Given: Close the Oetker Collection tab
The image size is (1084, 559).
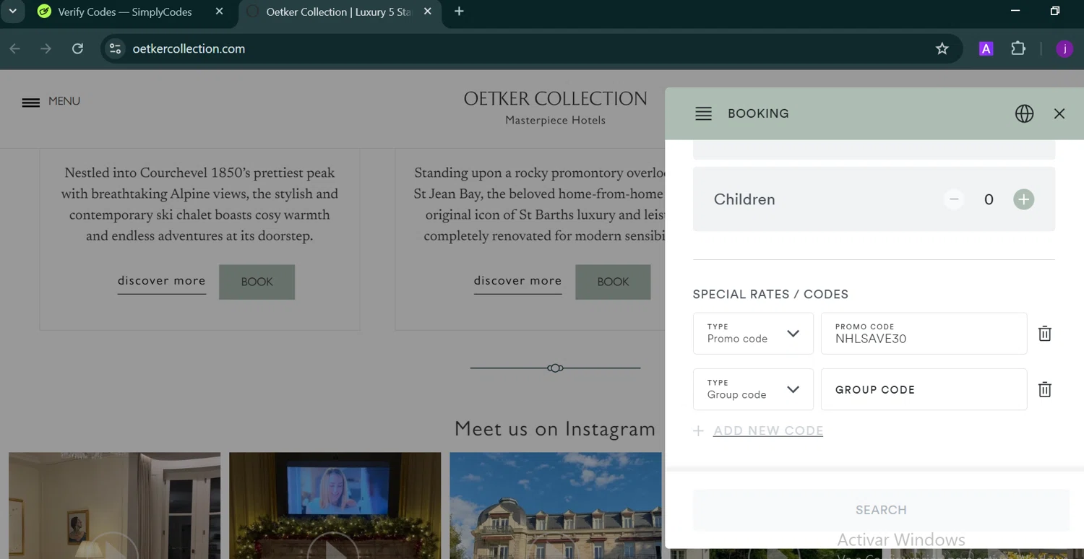Looking at the screenshot, I should (x=428, y=12).
